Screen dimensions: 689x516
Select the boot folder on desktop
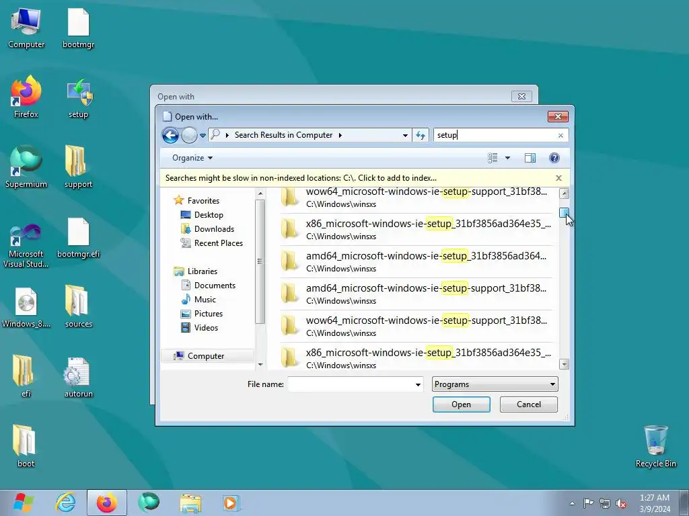click(26, 446)
